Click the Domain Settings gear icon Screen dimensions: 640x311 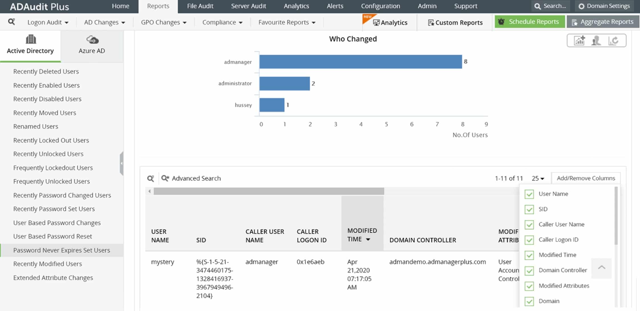(x=581, y=6)
